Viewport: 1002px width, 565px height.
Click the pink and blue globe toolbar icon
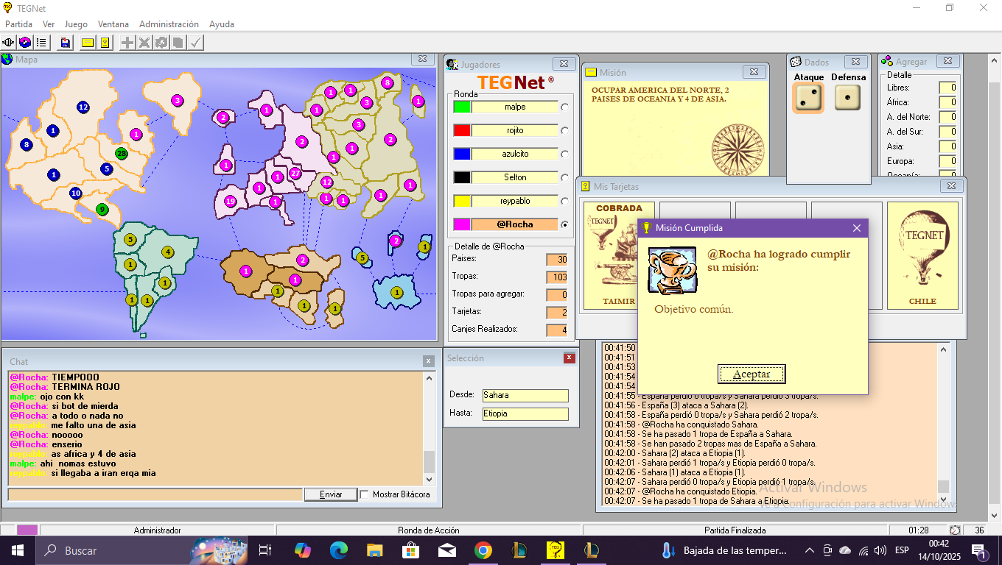25,43
